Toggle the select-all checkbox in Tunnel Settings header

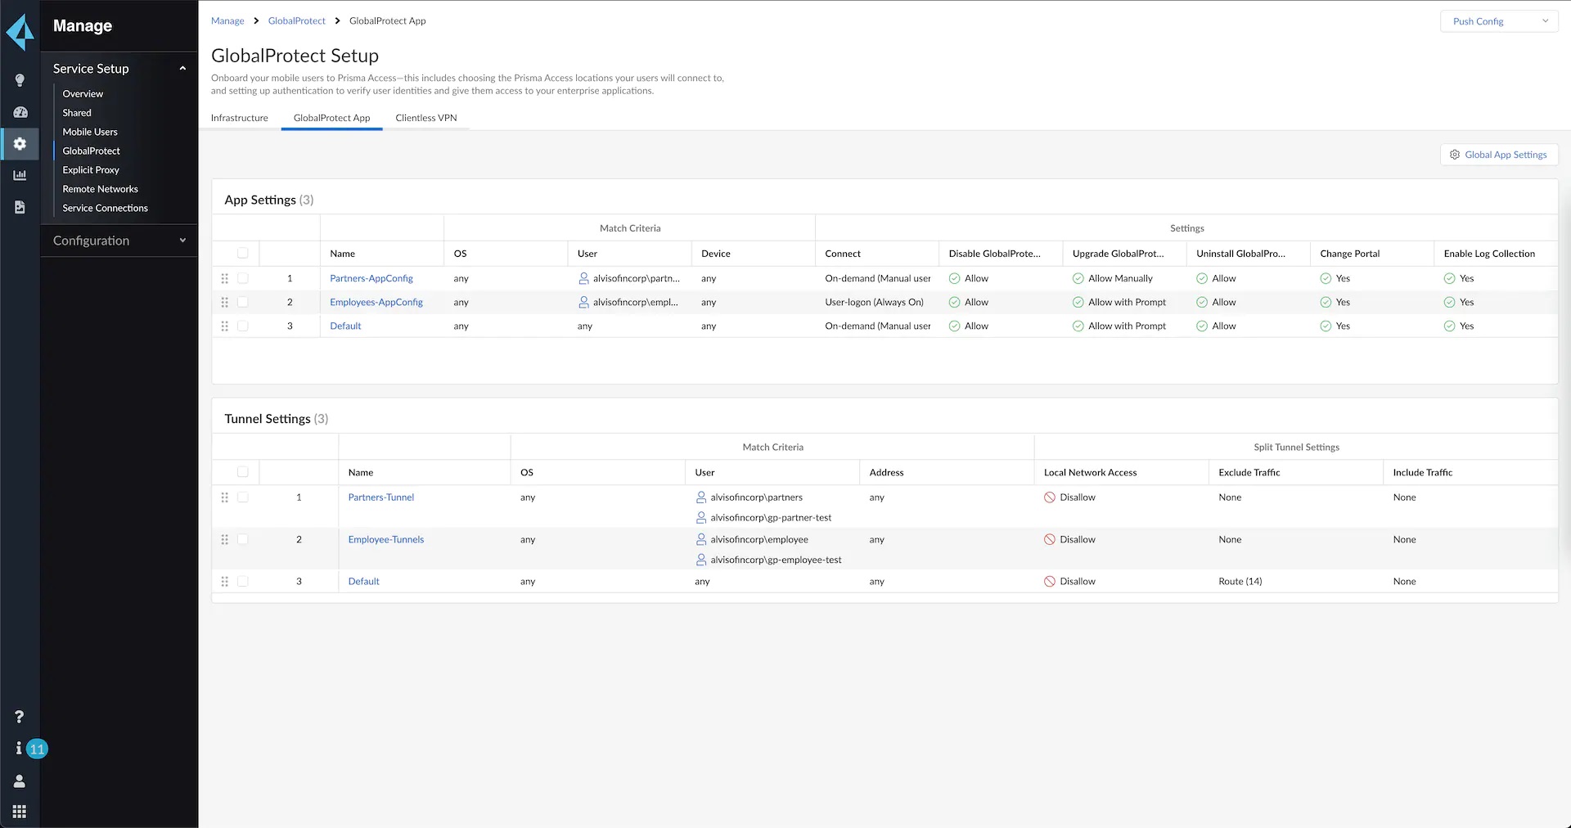pyautogui.click(x=242, y=472)
